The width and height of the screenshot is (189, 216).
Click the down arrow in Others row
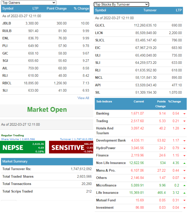(x=184, y=178)
